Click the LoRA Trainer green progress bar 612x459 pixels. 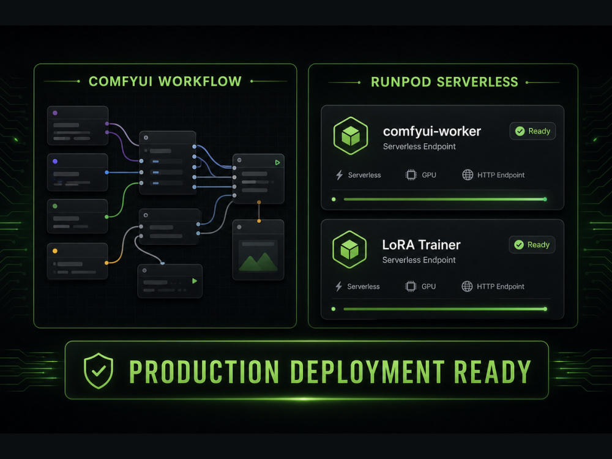444,309
